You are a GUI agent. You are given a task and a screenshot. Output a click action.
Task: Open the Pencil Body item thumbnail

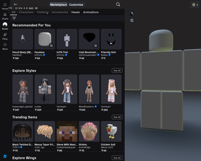tap(23, 39)
